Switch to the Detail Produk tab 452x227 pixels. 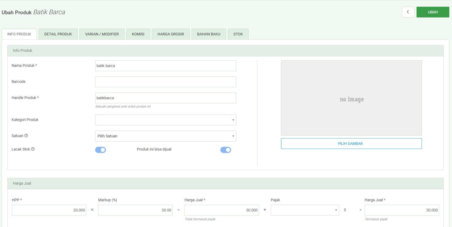click(58, 34)
